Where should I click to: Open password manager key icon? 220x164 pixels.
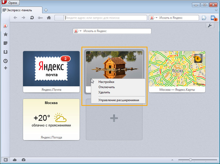tap(40, 18)
